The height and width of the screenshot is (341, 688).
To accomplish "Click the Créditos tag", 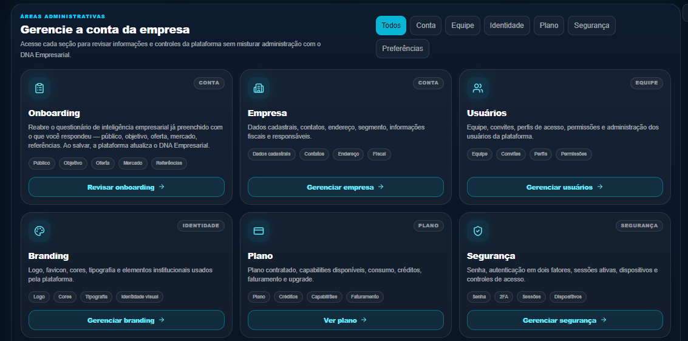I will pos(288,297).
